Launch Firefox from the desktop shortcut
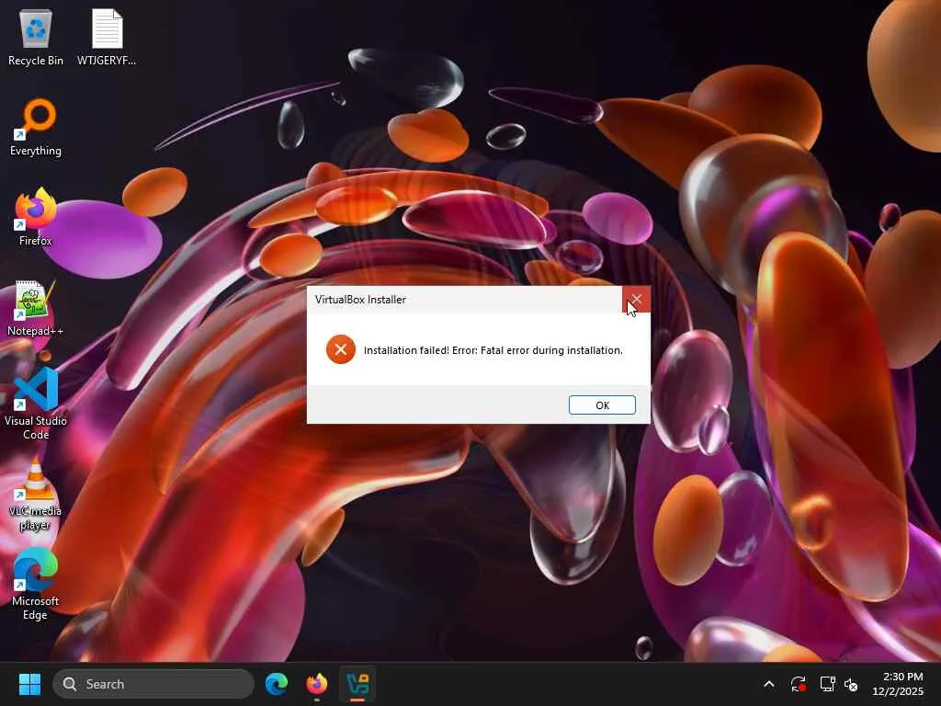 coord(36,217)
